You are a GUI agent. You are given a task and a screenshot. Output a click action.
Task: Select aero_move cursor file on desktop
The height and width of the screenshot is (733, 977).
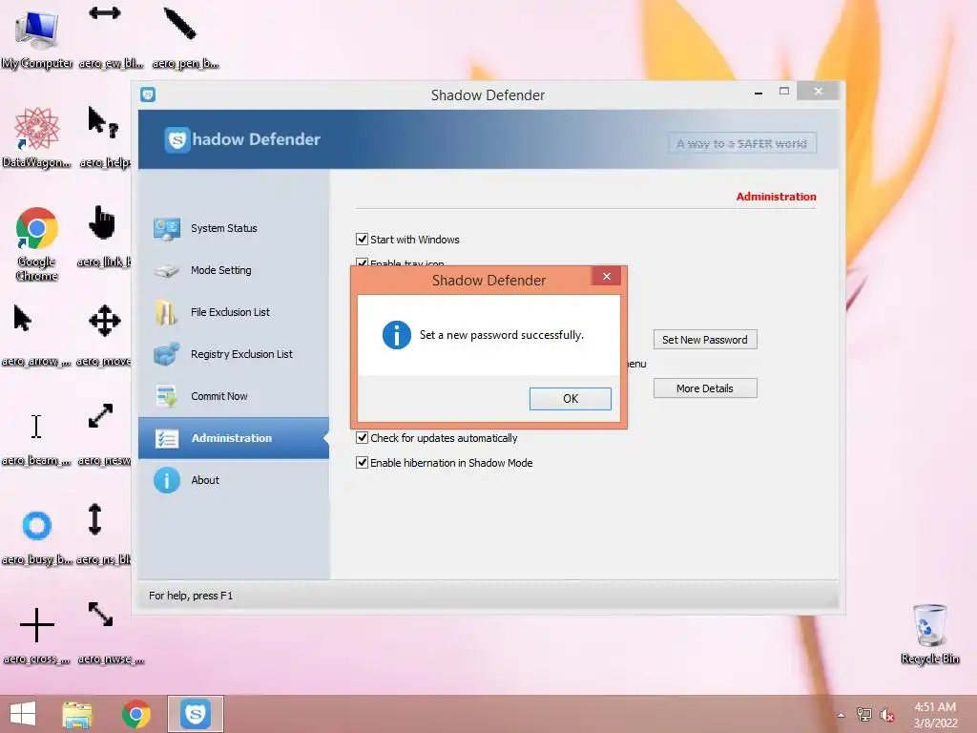tap(103, 335)
